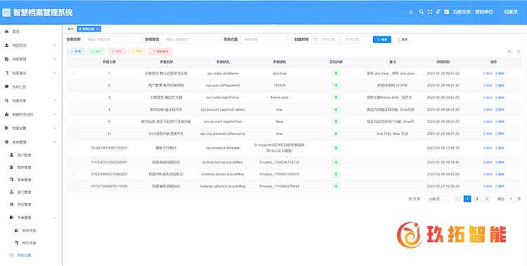The image size is (527, 266).
Task: Expand the 档案检索 sidebar menu
Action: click(x=31, y=100)
